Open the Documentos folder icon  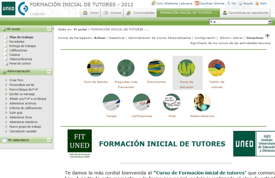click(156, 68)
